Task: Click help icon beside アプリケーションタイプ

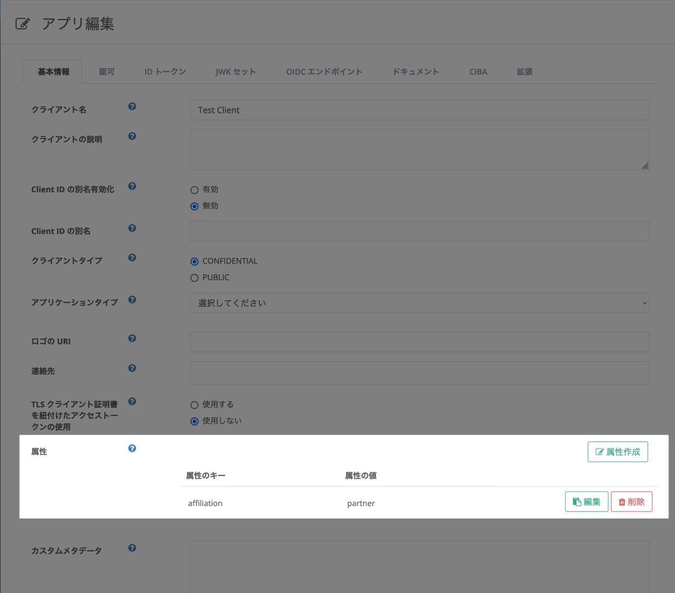Action: (132, 299)
